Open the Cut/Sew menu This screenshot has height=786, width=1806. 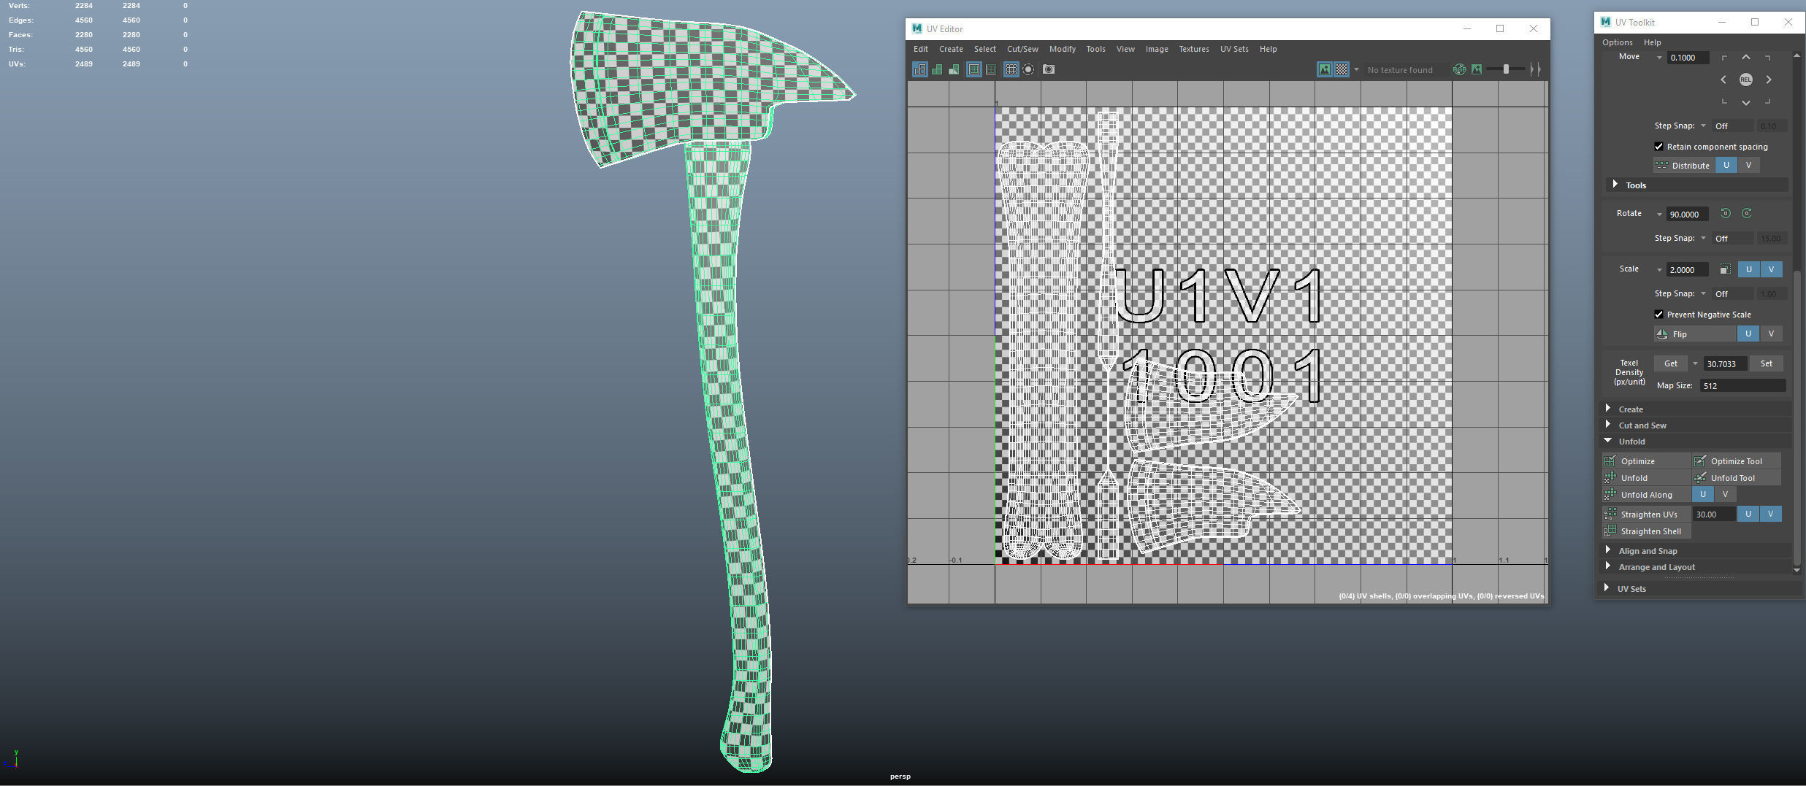[x=1022, y=49]
